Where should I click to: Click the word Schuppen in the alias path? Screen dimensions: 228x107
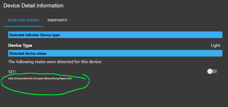[x=38, y=78]
